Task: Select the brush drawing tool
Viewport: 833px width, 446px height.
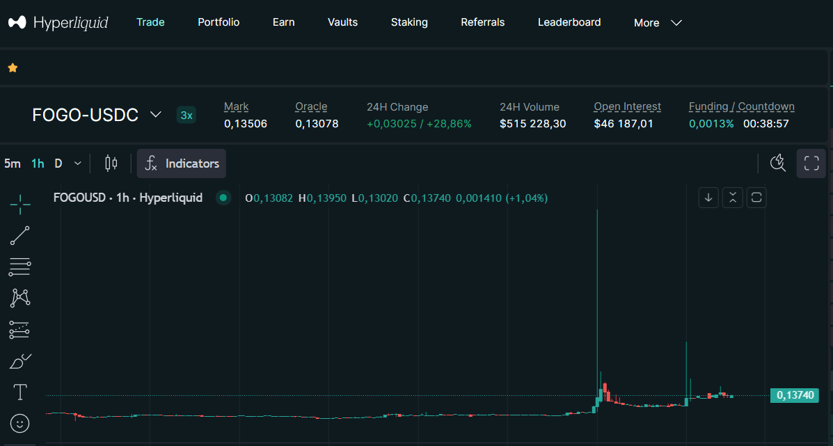Action: pyautogui.click(x=20, y=362)
